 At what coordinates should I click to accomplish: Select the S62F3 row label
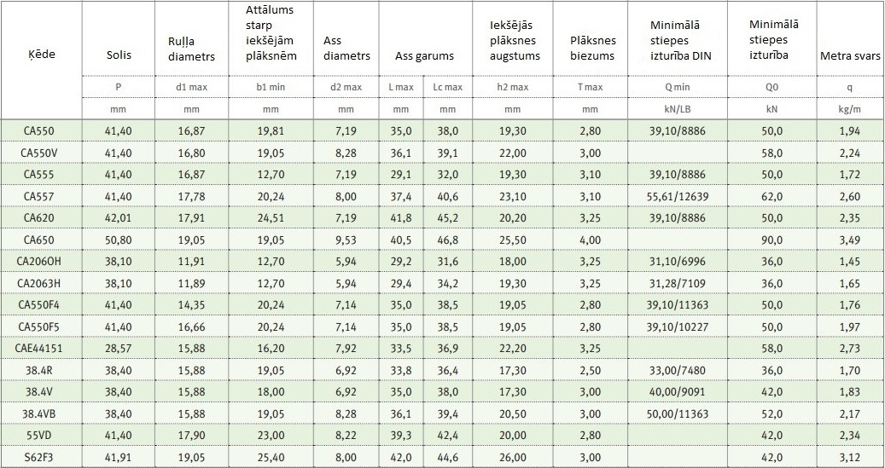(x=39, y=457)
